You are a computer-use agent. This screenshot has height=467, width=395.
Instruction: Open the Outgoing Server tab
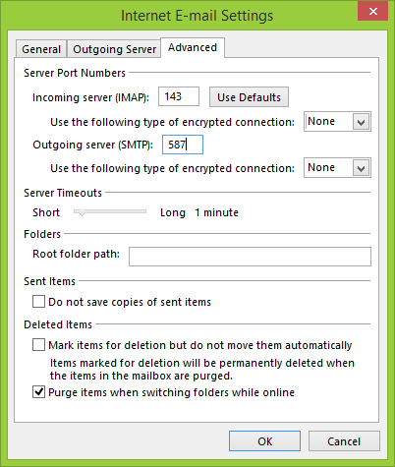pyautogui.click(x=114, y=49)
